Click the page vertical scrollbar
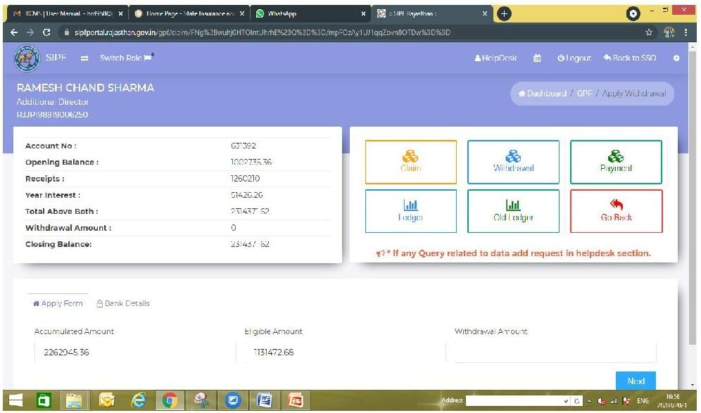Image resolution: width=701 pixels, height=413 pixels. pos(693,197)
